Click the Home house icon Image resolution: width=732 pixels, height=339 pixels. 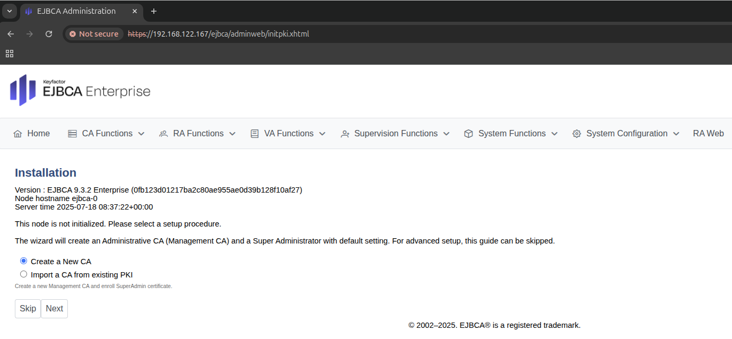[16, 133]
